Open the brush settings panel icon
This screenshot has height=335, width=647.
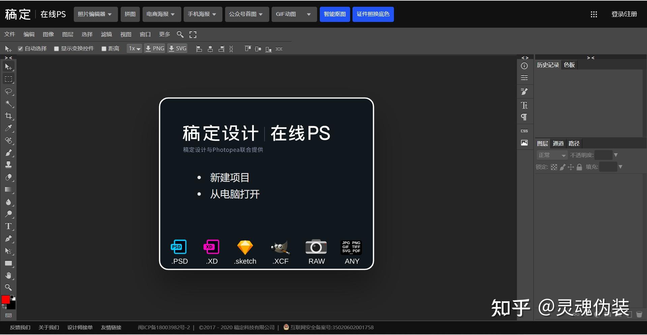pyautogui.click(x=524, y=91)
